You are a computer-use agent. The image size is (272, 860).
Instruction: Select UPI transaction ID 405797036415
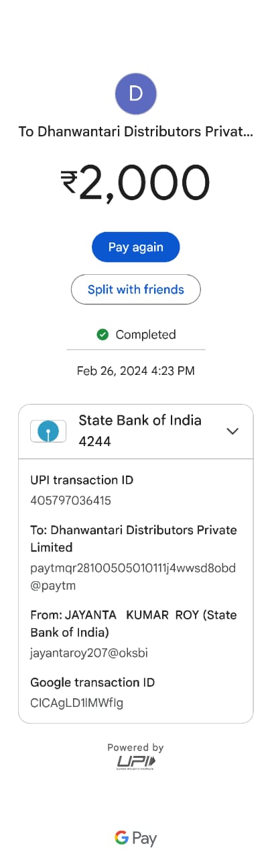(x=71, y=501)
